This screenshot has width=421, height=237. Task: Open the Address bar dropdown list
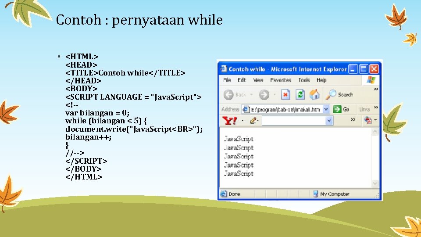[326, 109]
